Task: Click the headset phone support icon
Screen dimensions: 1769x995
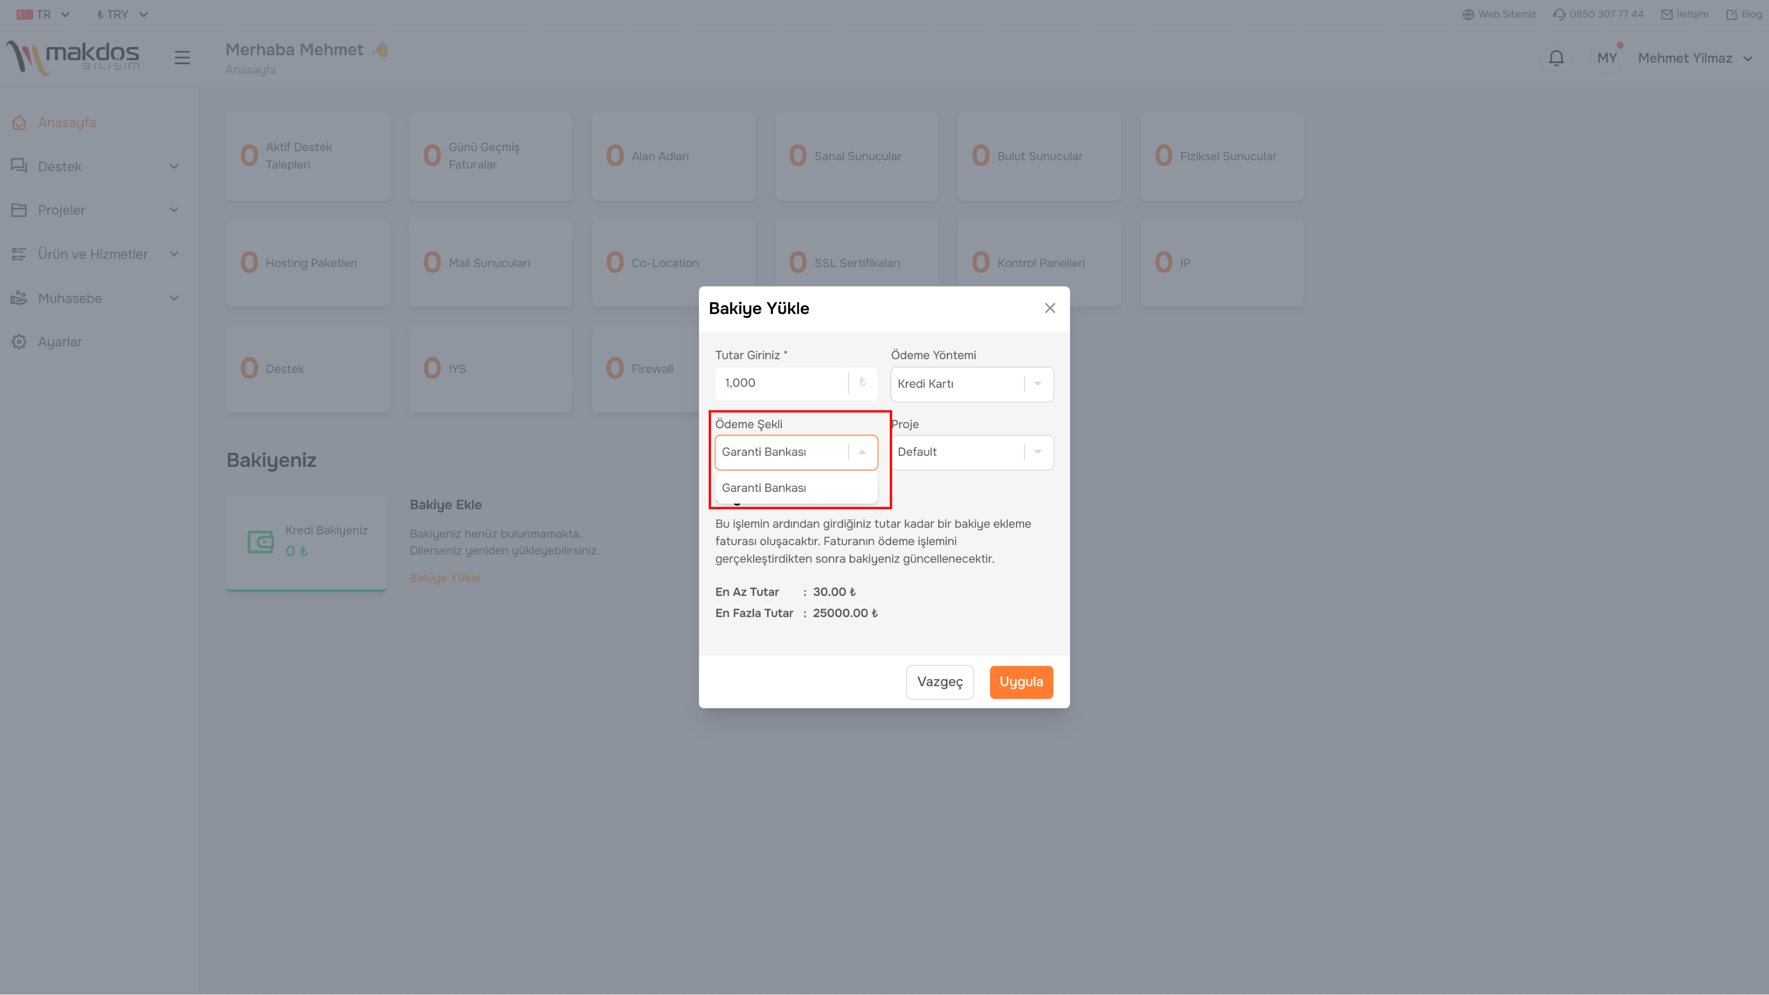Action: 1559,14
